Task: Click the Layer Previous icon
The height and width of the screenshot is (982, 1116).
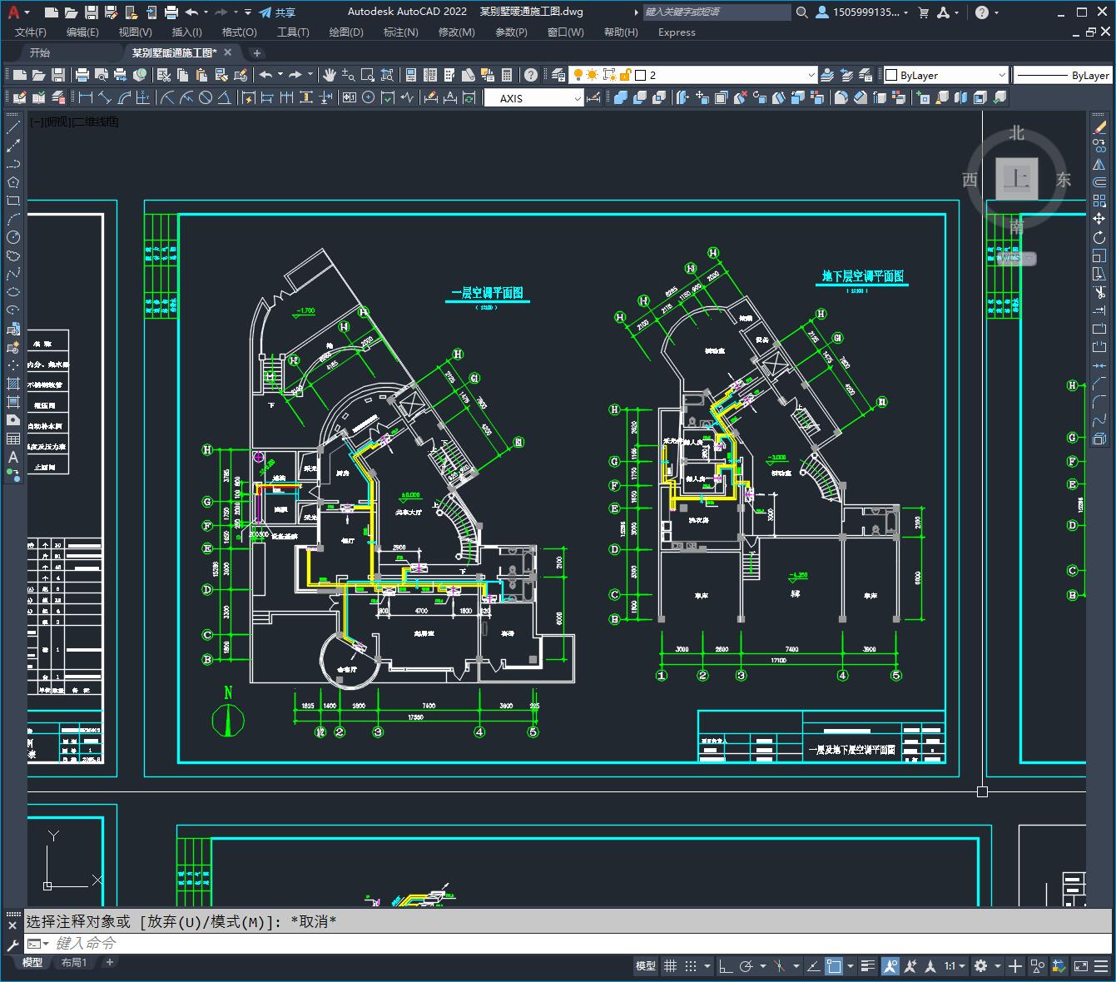Action: pos(847,75)
